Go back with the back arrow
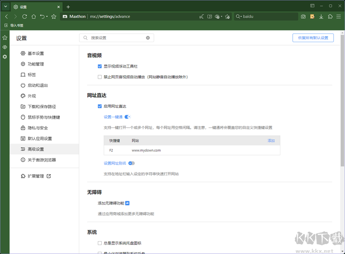The image size is (345, 254). click(6, 16)
